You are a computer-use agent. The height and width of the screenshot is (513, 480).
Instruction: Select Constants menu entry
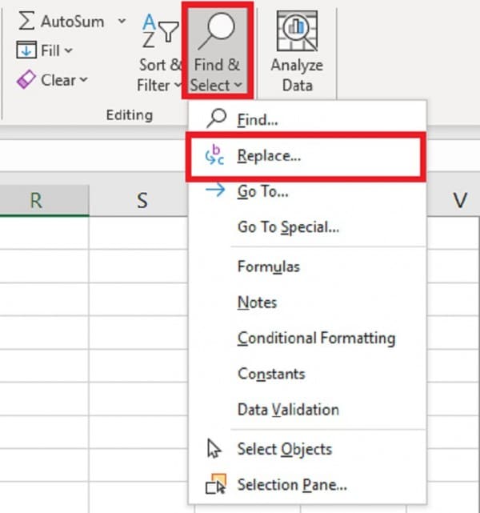307,374
